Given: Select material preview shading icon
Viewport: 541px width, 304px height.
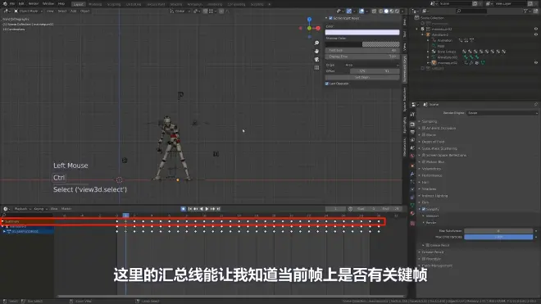Looking at the screenshot, I should click(x=392, y=11).
